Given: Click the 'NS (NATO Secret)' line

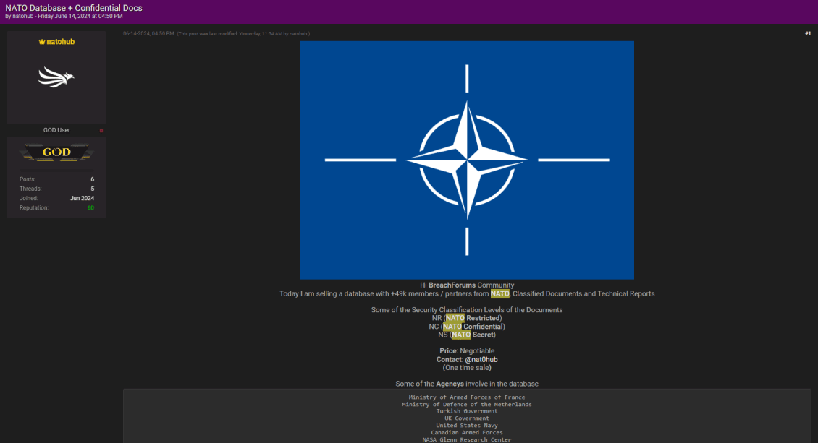Looking at the screenshot, I should click(x=467, y=335).
